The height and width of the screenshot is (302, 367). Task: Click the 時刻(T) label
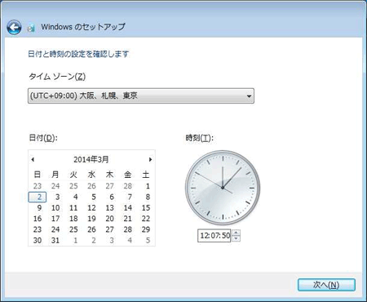199,138
